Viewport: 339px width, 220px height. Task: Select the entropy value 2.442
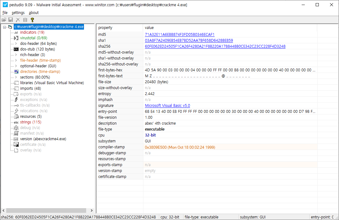pos(150,94)
